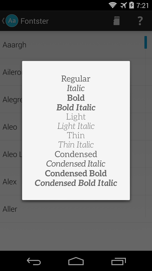This screenshot has height=271, width=152.
Task: Choose the Condensed Italic style
Action: [76, 164]
